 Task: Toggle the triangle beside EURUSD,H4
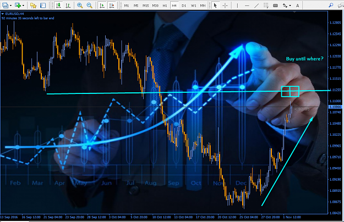coord(3,14)
